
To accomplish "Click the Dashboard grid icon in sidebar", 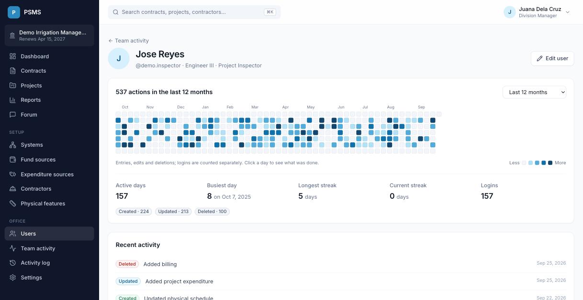I will (12, 56).
